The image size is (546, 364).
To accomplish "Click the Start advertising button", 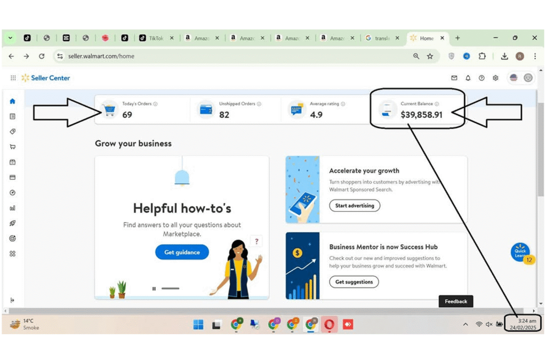I will [x=355, y=206].
